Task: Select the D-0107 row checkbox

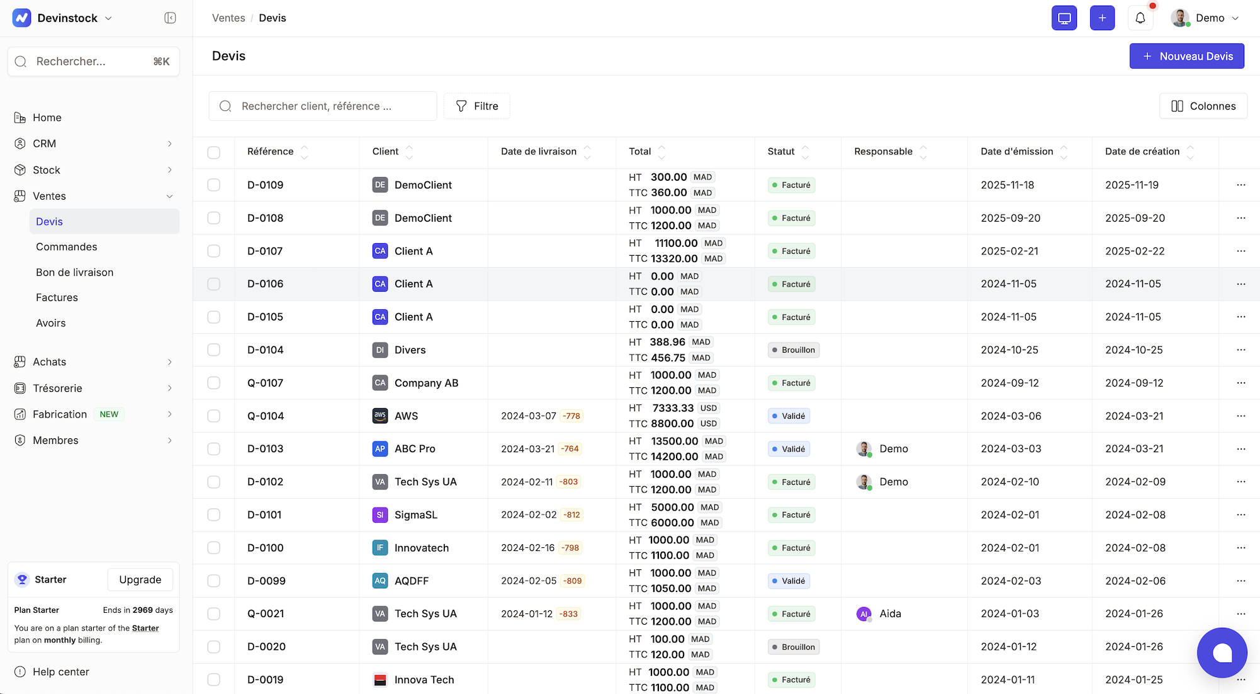Action: [214, 251]
